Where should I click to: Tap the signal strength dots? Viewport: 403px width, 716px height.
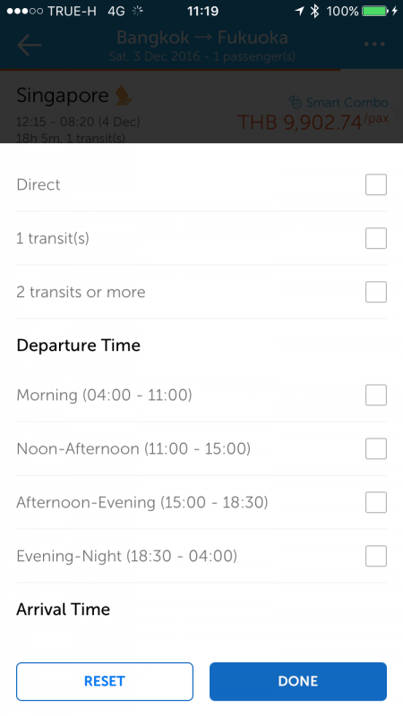point(25,12)
